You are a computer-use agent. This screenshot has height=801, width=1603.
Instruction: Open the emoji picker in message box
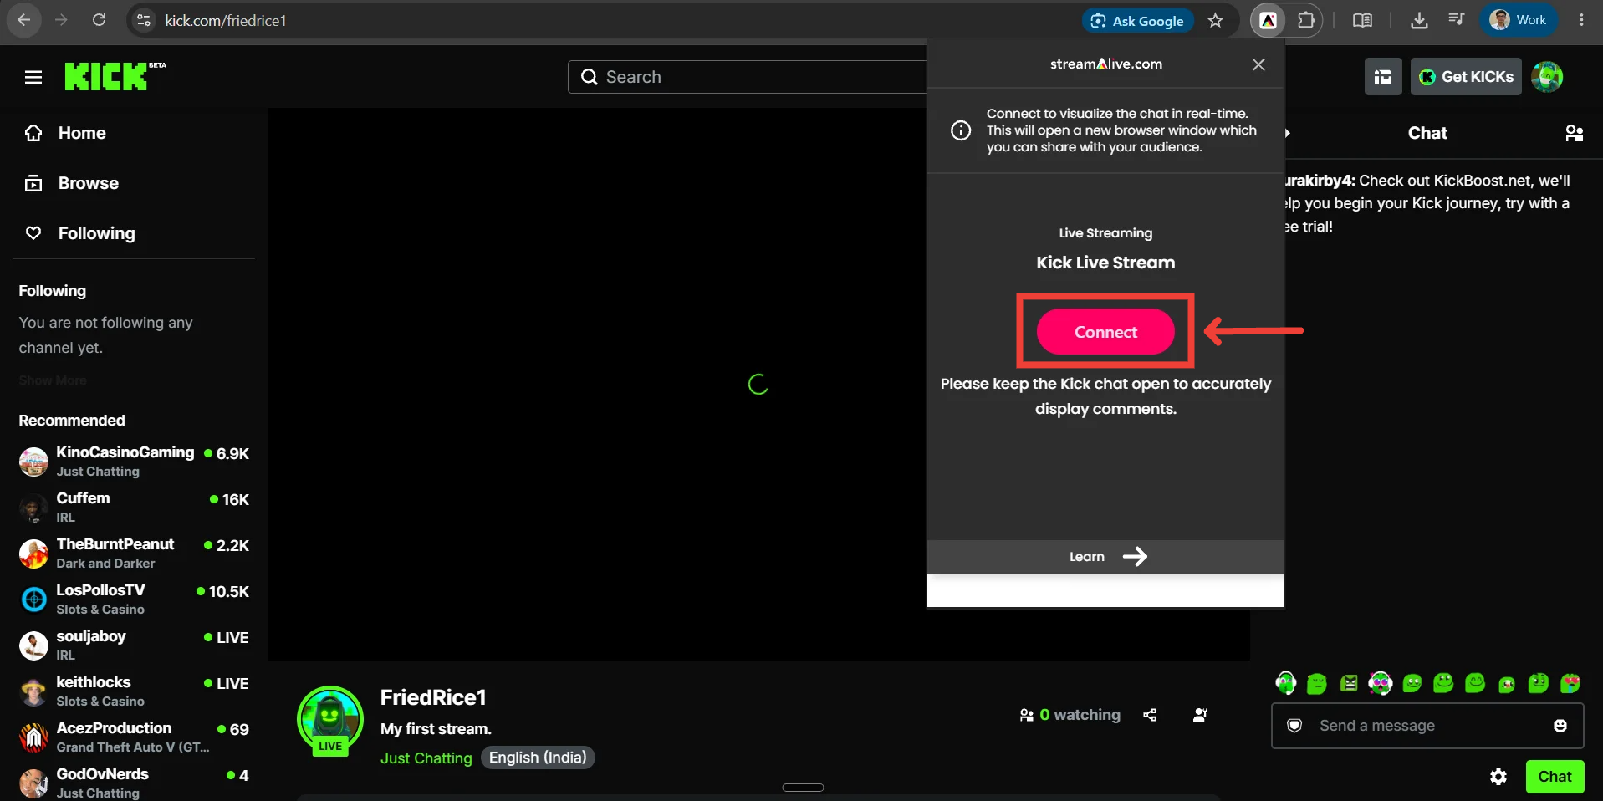(1560, 726)
